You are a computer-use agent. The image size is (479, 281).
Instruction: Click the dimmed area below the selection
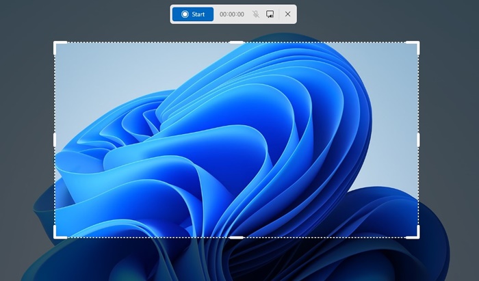click(x=236, y=260)
